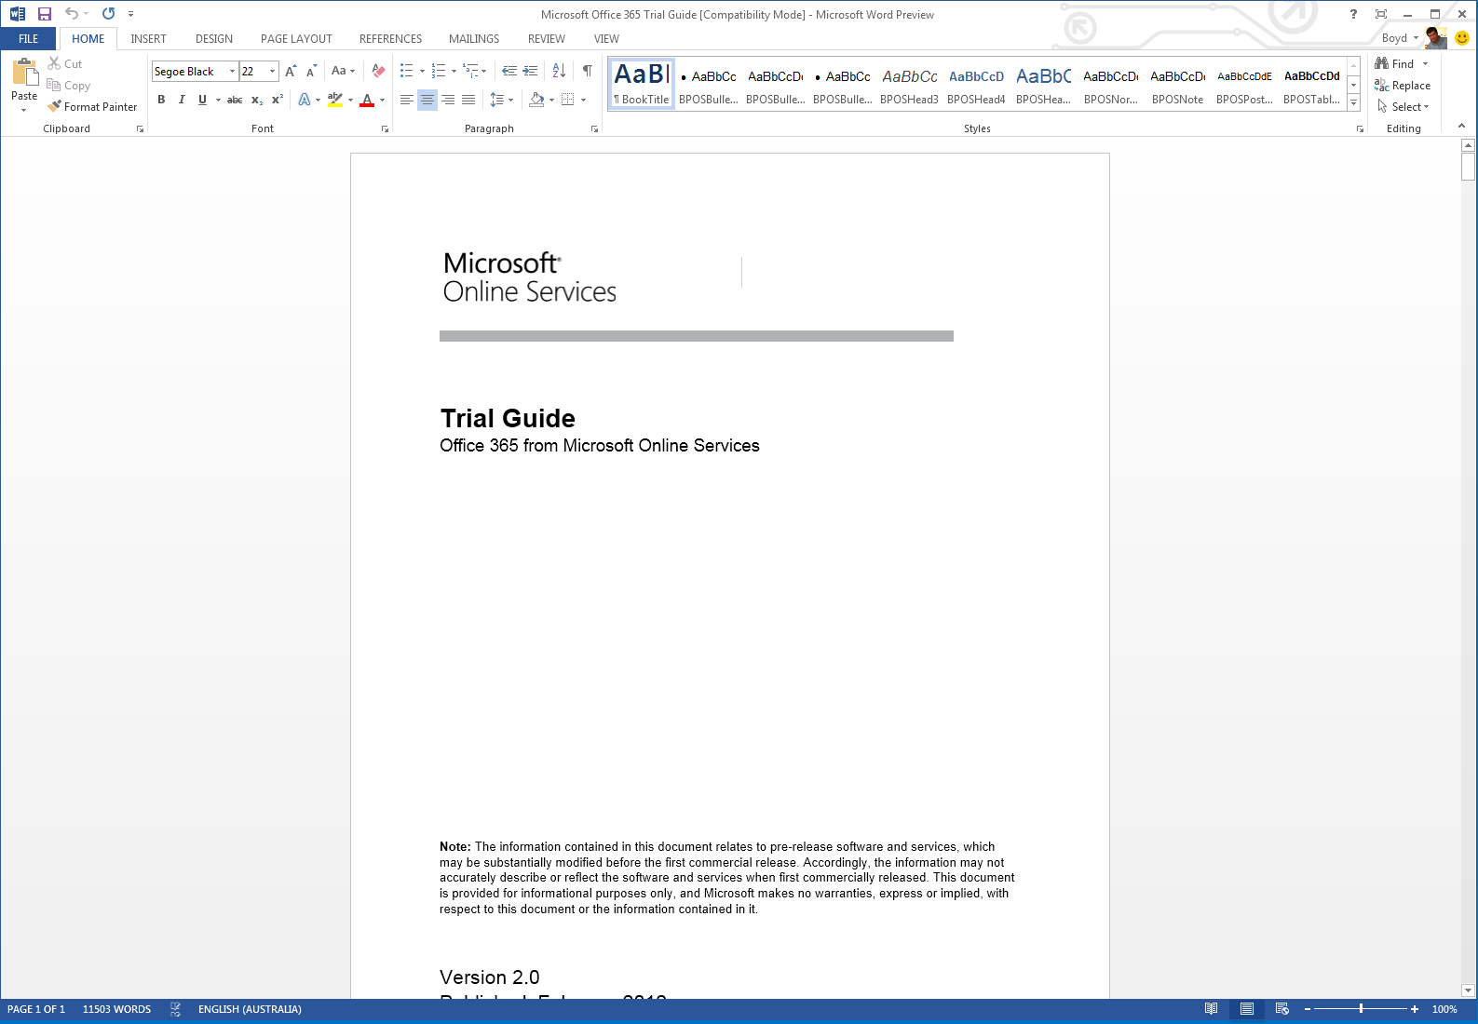This screenshot has width=1478, height=1024.
Task: Apply superscript formatting
Action: coord(278,100)
